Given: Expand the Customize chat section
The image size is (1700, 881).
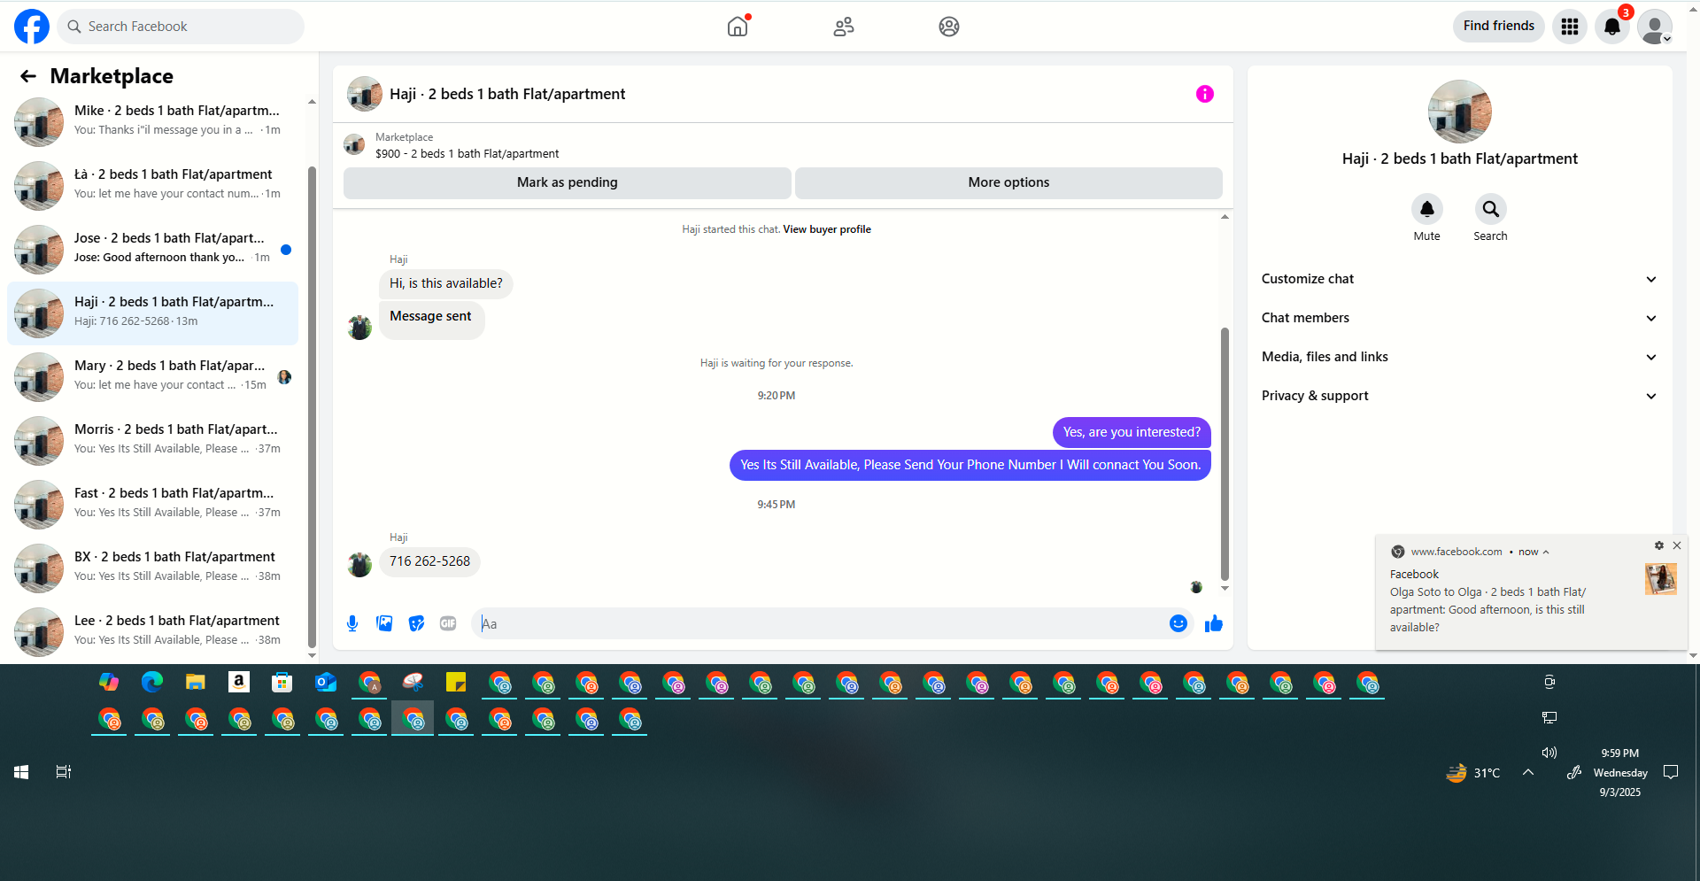Looking at the screenshot, I should (x=1458, y=279).
